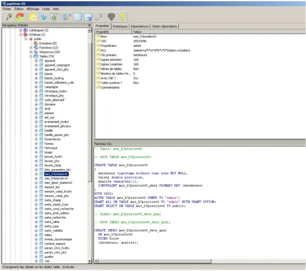Viewport: 306px width, 271px height.
Task: Click SQL panel horizontal scrollbar left arrow
Action: (96, 261)
